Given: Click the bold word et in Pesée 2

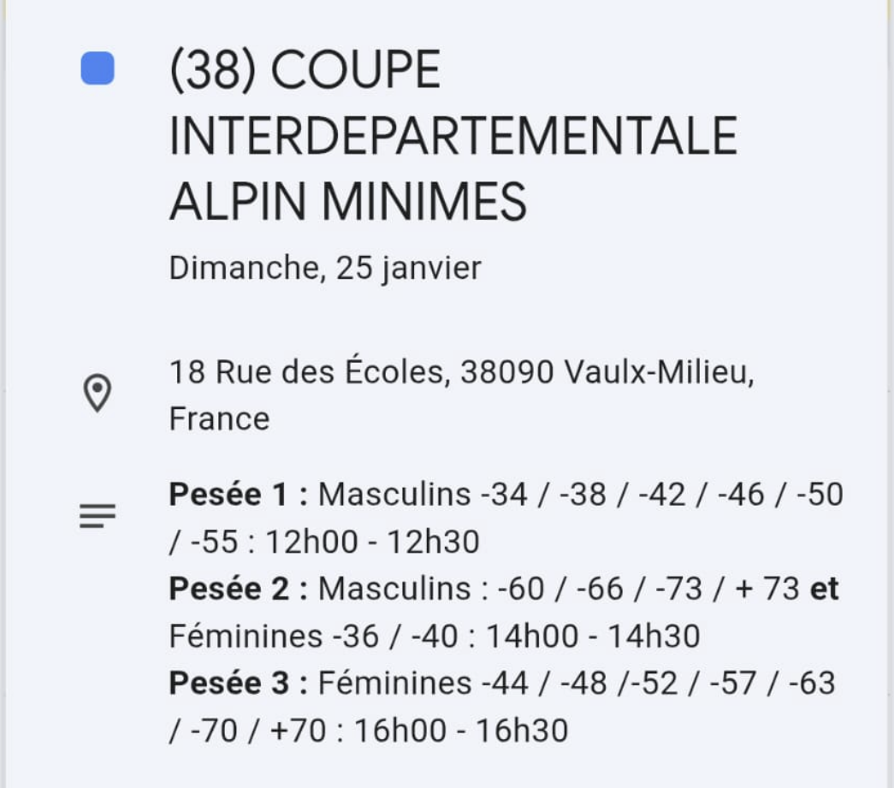Looking at the screenshot, I should click(824, 589).
